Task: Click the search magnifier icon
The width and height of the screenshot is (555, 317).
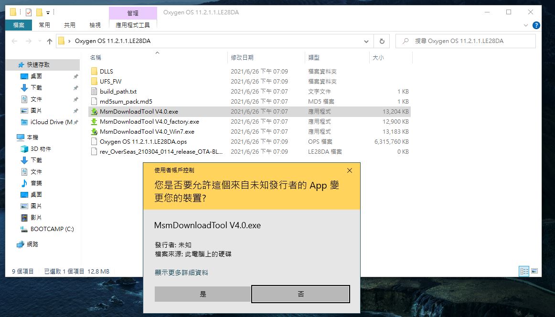Action: tap(406, 41)
